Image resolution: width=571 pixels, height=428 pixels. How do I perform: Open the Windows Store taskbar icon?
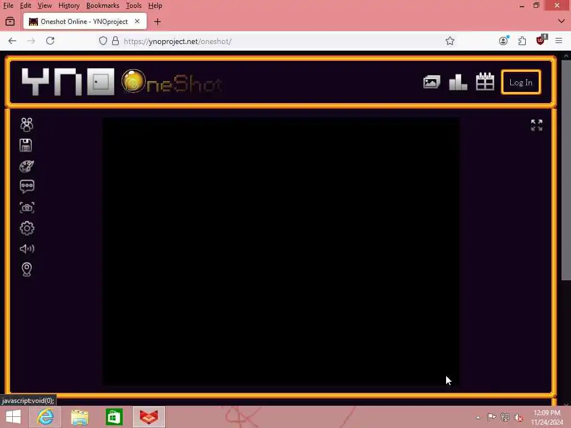114,417
